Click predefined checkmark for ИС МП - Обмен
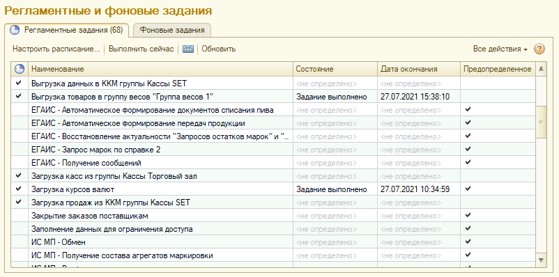The height and width of the screenshot is (277, 559). point(468,242)
